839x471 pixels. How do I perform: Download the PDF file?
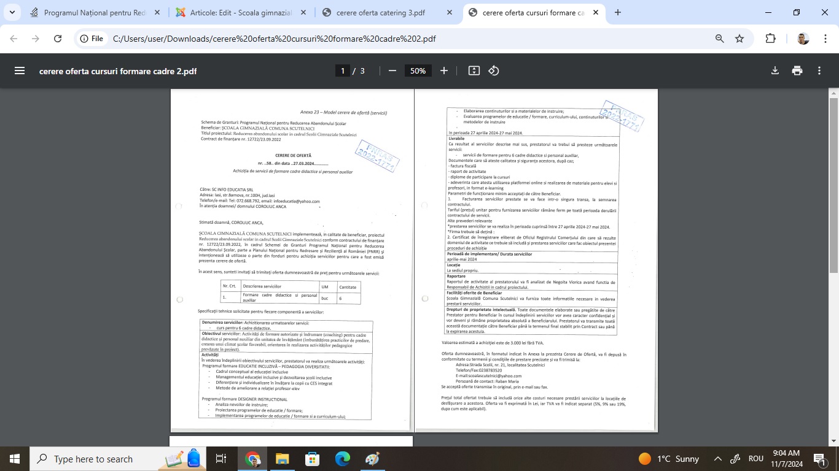(x=775, y=71)
